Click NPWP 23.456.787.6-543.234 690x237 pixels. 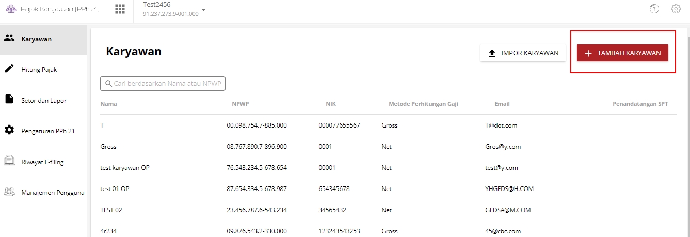[256, 210]
